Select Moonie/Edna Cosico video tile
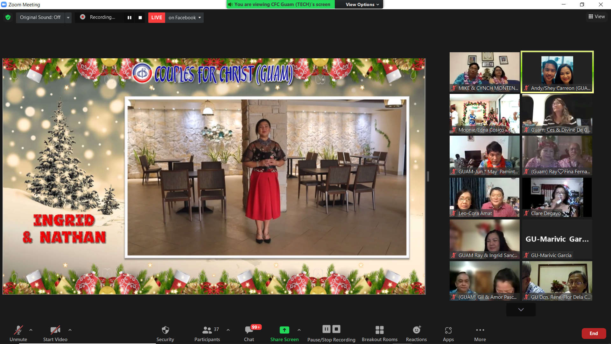611x344 pixels. [484, 114]
